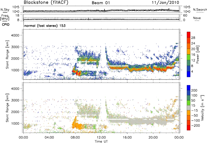
Task: Click the "−200" label on Velocity color bar
Action: 195,125
